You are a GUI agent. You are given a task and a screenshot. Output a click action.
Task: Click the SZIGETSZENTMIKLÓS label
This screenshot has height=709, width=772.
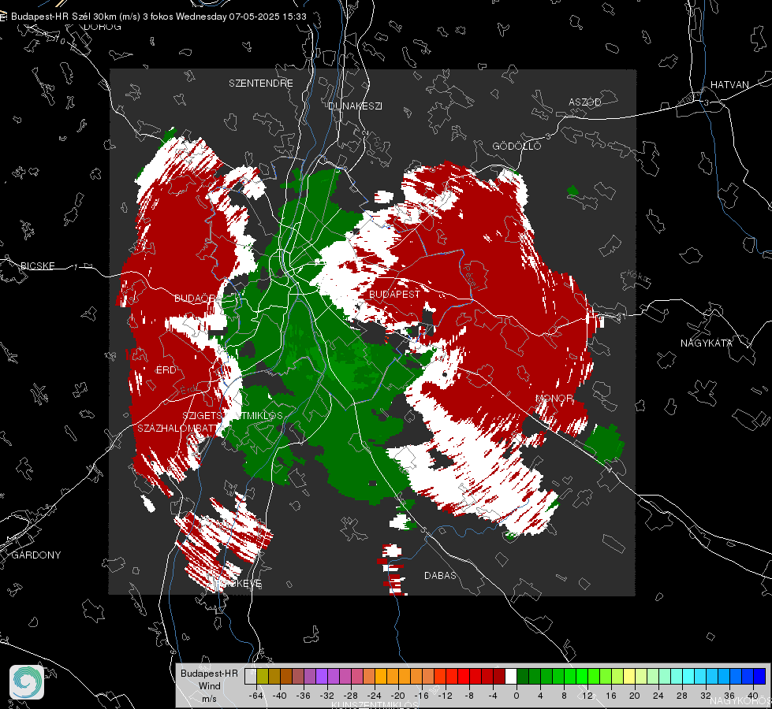233,416
